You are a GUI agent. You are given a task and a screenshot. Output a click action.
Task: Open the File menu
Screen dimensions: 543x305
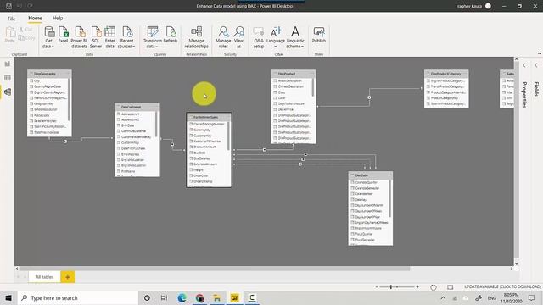pyautogui.click(x=11, y=19)
